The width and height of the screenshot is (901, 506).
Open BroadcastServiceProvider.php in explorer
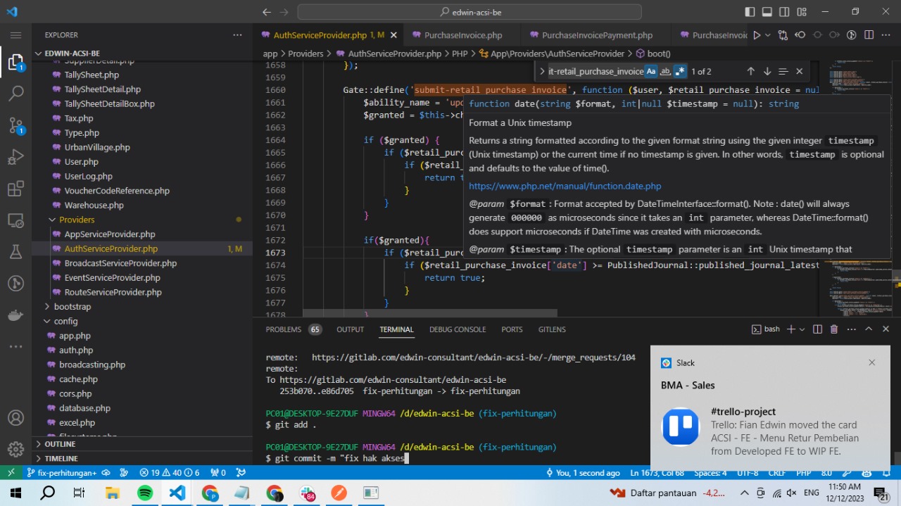tap(120, 263)
